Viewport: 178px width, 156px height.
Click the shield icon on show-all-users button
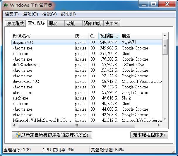tap(17, 135)
